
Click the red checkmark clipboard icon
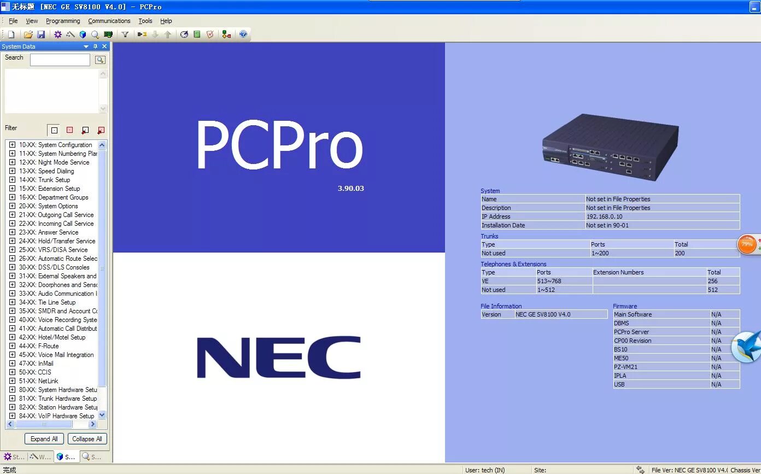point(210,34)
